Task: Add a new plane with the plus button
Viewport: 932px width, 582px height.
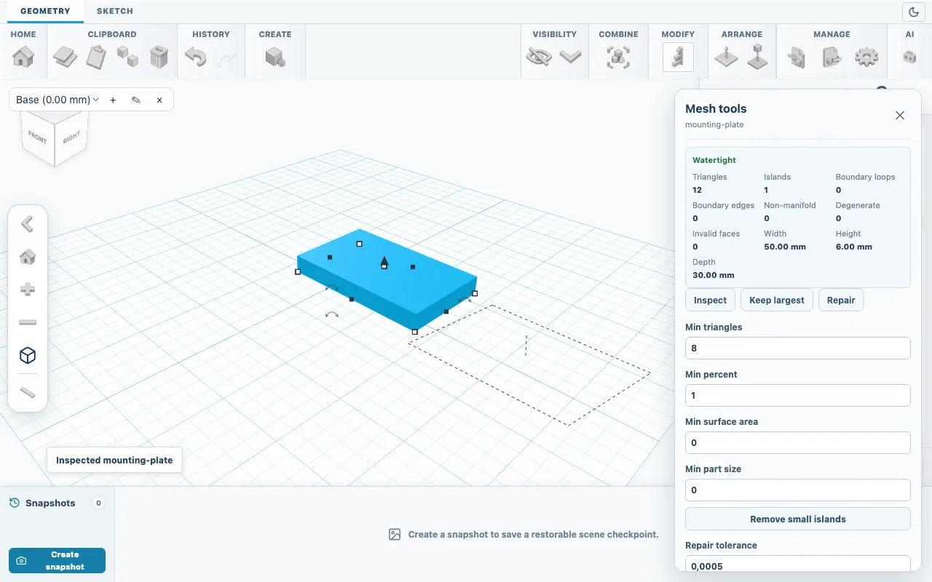Action: [113, 100]
